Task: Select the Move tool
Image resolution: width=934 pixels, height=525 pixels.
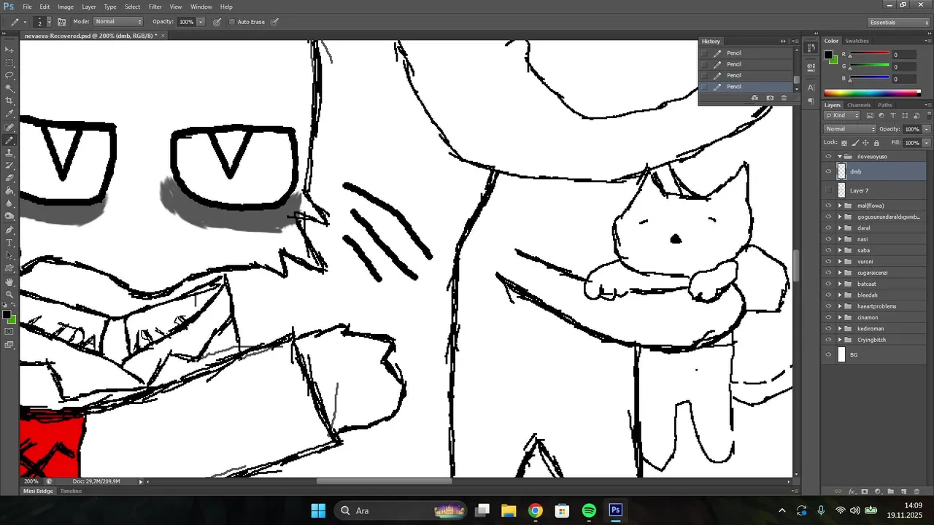Action: coord(9,50)
